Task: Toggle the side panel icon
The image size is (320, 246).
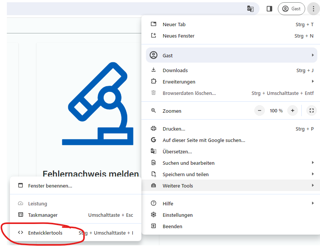Action: (x=269, y=9)
